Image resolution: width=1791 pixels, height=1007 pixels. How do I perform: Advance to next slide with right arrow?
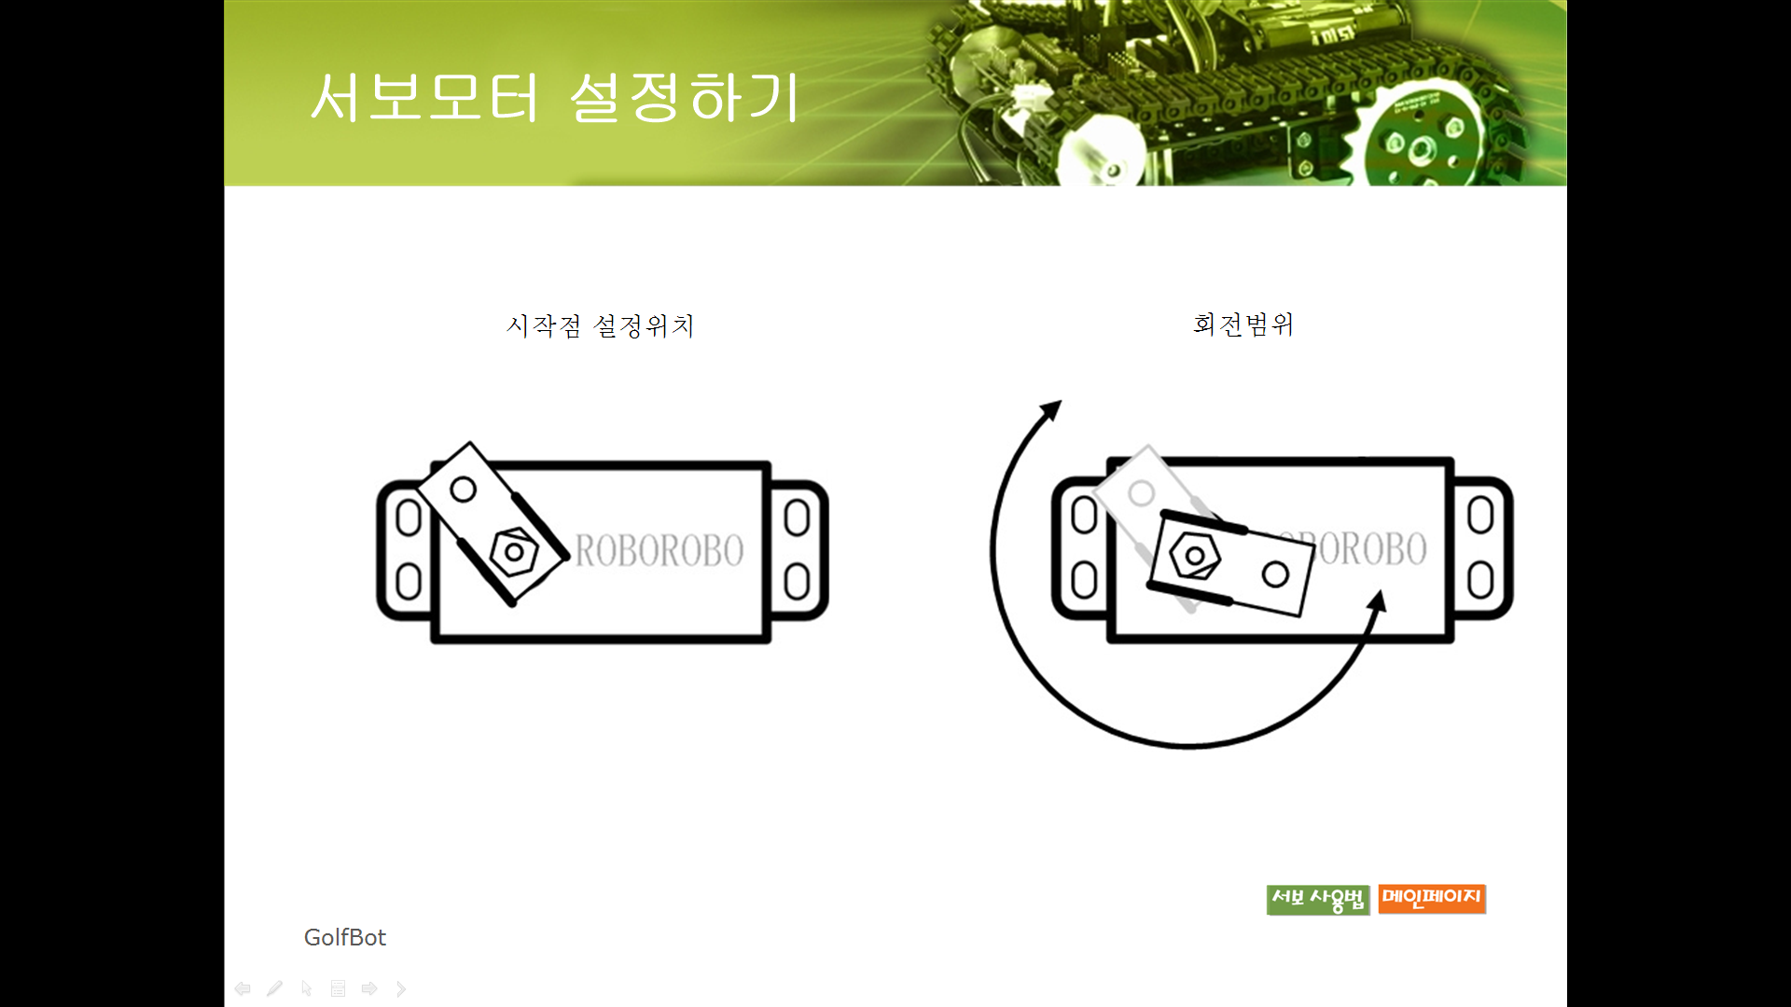tap(369, 988)
